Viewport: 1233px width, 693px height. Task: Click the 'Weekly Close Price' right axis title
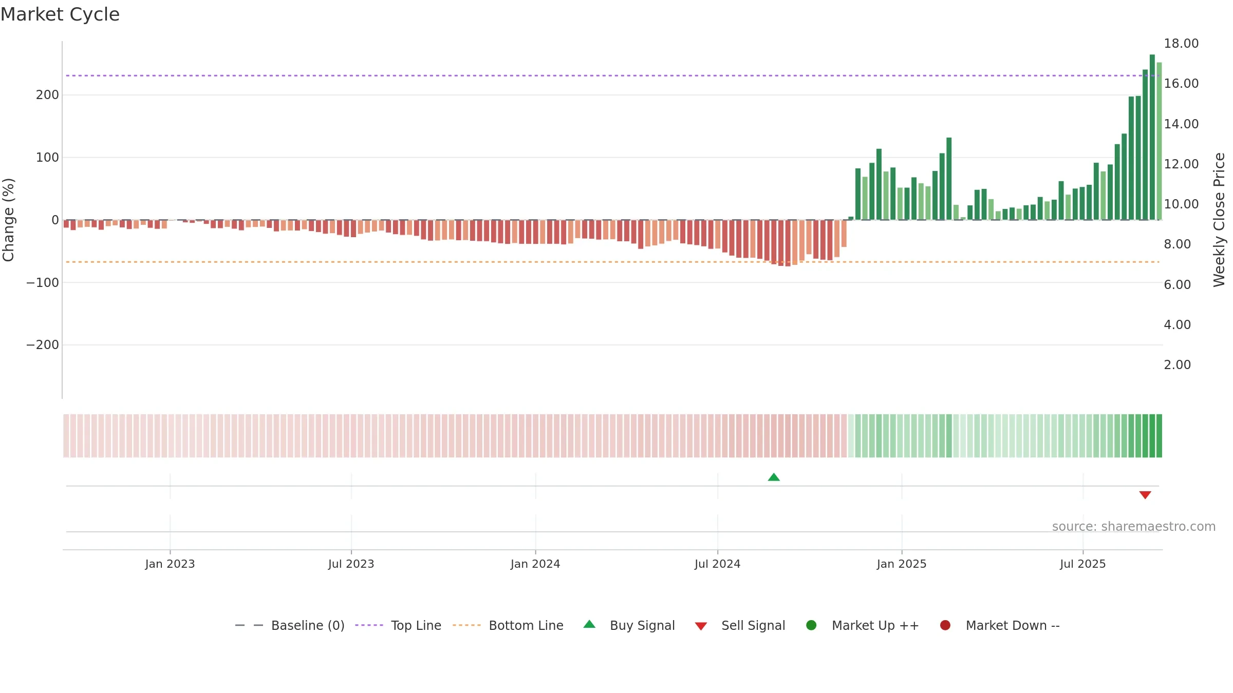(1219, 220)
